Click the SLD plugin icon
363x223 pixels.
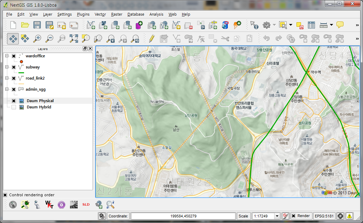coord(86,205)
